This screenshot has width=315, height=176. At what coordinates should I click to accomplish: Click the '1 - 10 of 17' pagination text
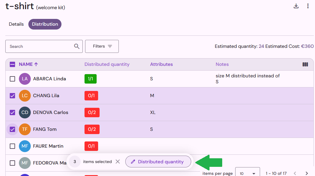[276, 173]
